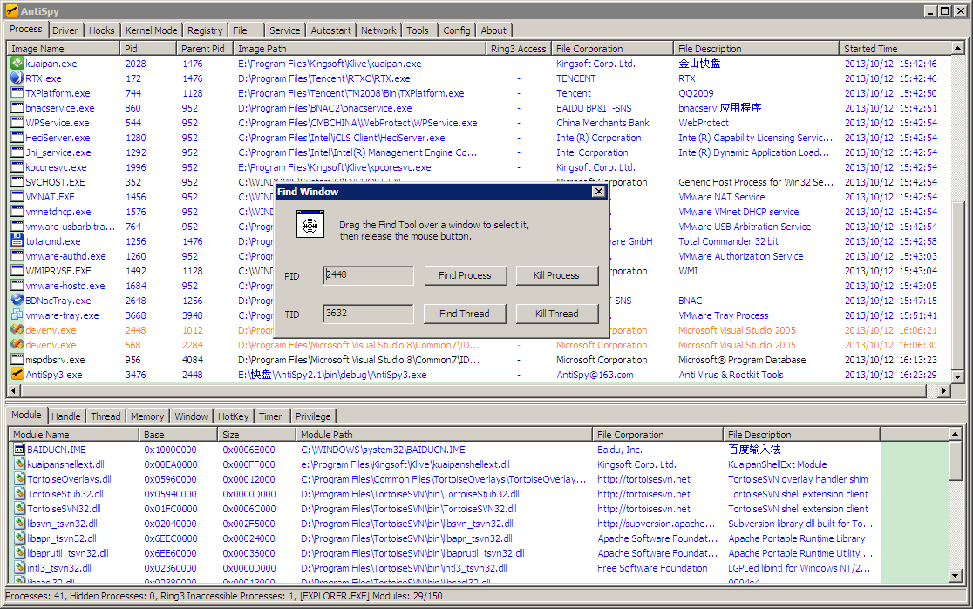The image size is (973, 609).
Task: Select the kuaipan.exe process icon
Action: point(17,64)
